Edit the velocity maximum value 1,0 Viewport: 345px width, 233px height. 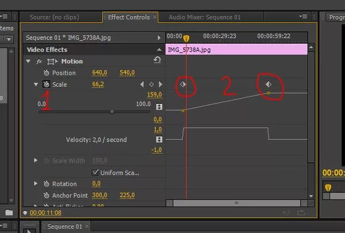[x=158, y=129]
